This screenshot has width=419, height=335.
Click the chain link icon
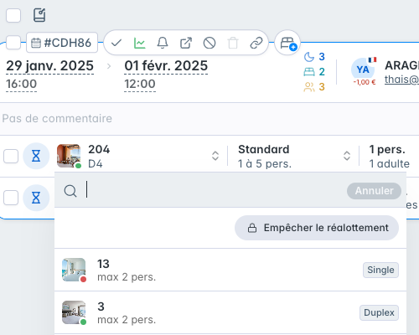tap(256, 43)
